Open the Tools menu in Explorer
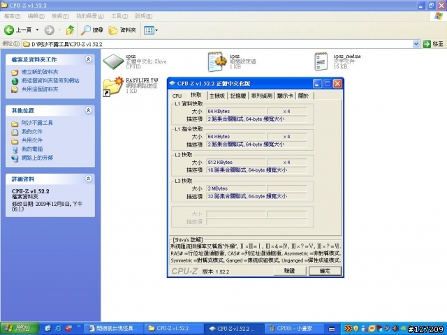The height and width of the screenshot is (335, 447). coord(119,16)
